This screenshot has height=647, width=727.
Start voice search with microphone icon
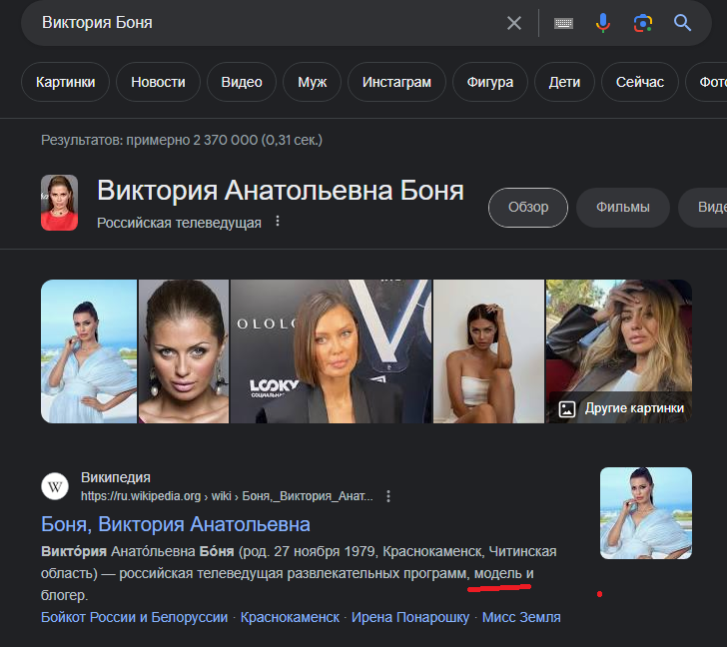click(x=603, y=23)
